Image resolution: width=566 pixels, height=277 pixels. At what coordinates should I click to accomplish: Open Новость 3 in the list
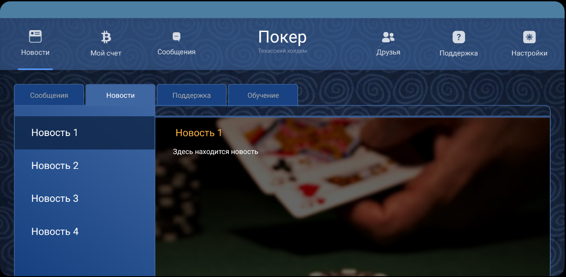pos(85,199)
